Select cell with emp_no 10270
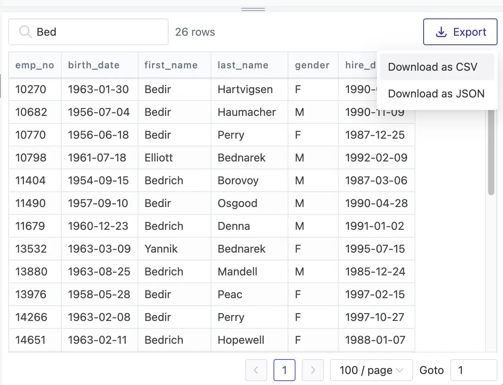 coord(35,89)
